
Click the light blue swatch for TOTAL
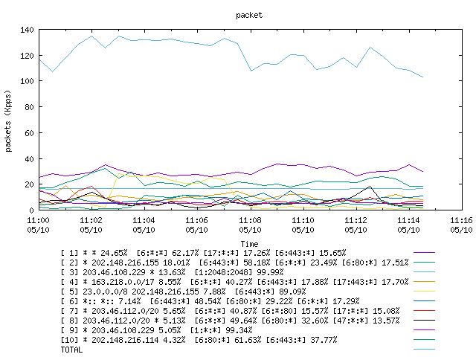coord(424,350)
